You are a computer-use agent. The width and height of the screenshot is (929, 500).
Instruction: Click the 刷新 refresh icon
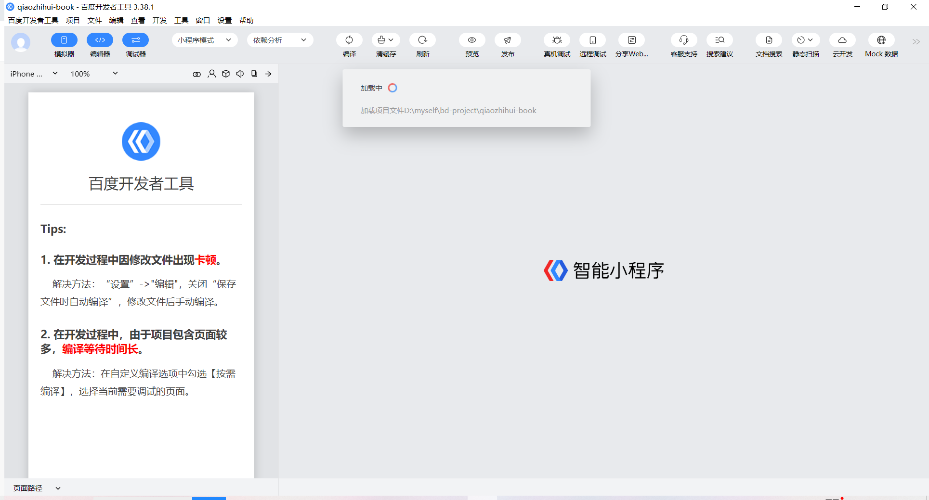pos(422,40)
